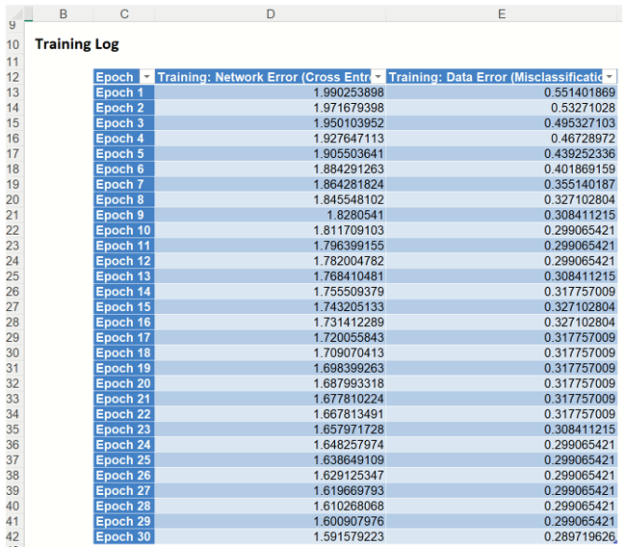Click the Epoch 22 cell
The width and height of the screenshot is (625, 547).
tap(124, 414)
